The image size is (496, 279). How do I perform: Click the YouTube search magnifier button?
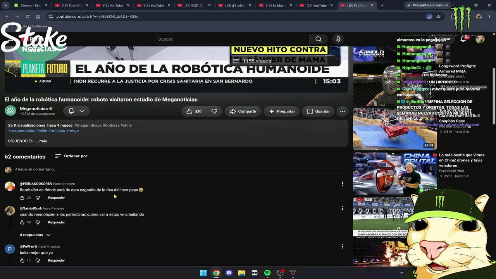pyautogui.click(x=318, y=39)
